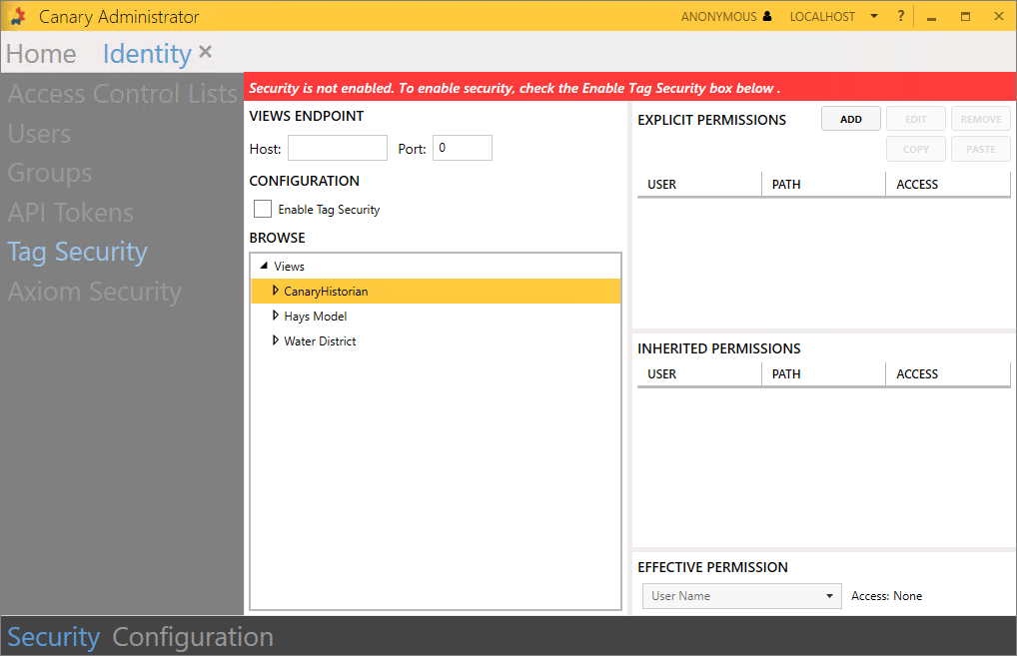Expand the CanaryHistorian tree node
Viewport: 1017px width, 656px height.
tap(276, 291)
